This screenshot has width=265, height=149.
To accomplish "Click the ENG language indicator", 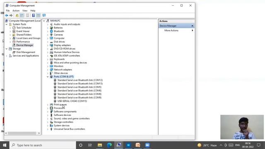I will click(x=237, y=145).
